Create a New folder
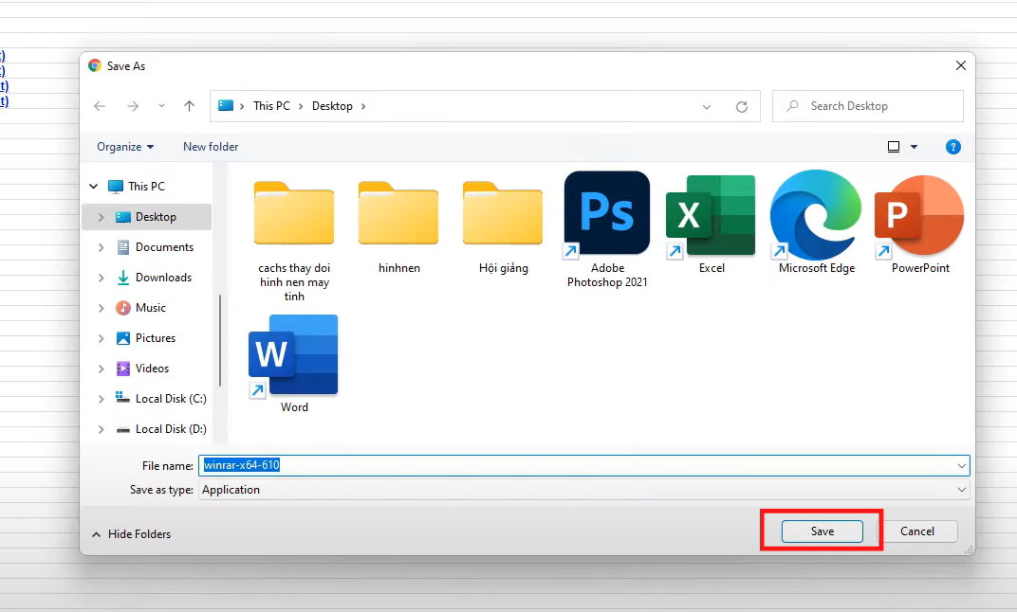Viewport: 1017px width, 612px height. click(211, 147)
